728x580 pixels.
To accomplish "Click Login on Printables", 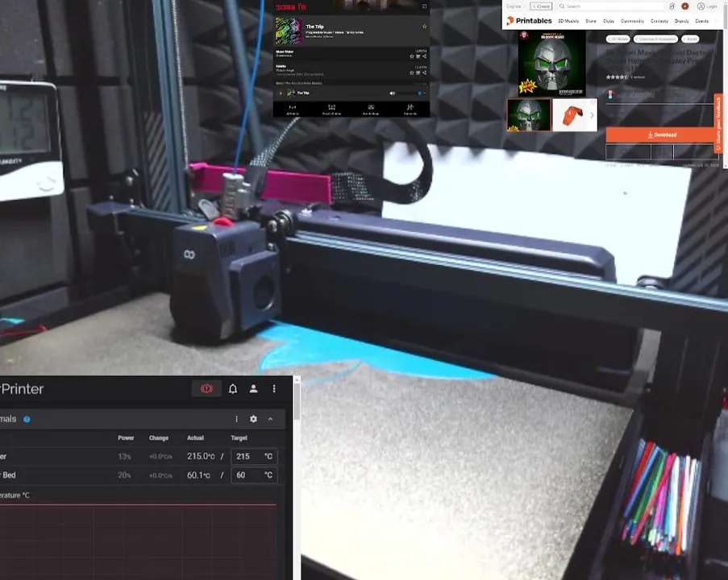I will click(x=707, y=6).
